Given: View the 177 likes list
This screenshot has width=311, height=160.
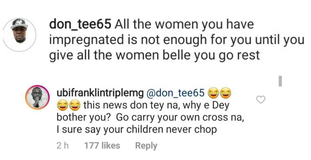Looking at the screenshot, I should point(102,145).
